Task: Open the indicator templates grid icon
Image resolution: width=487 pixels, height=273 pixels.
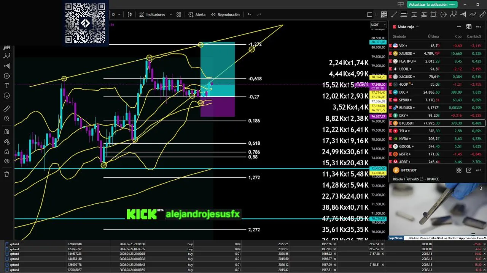Action: tap(179, 14)
